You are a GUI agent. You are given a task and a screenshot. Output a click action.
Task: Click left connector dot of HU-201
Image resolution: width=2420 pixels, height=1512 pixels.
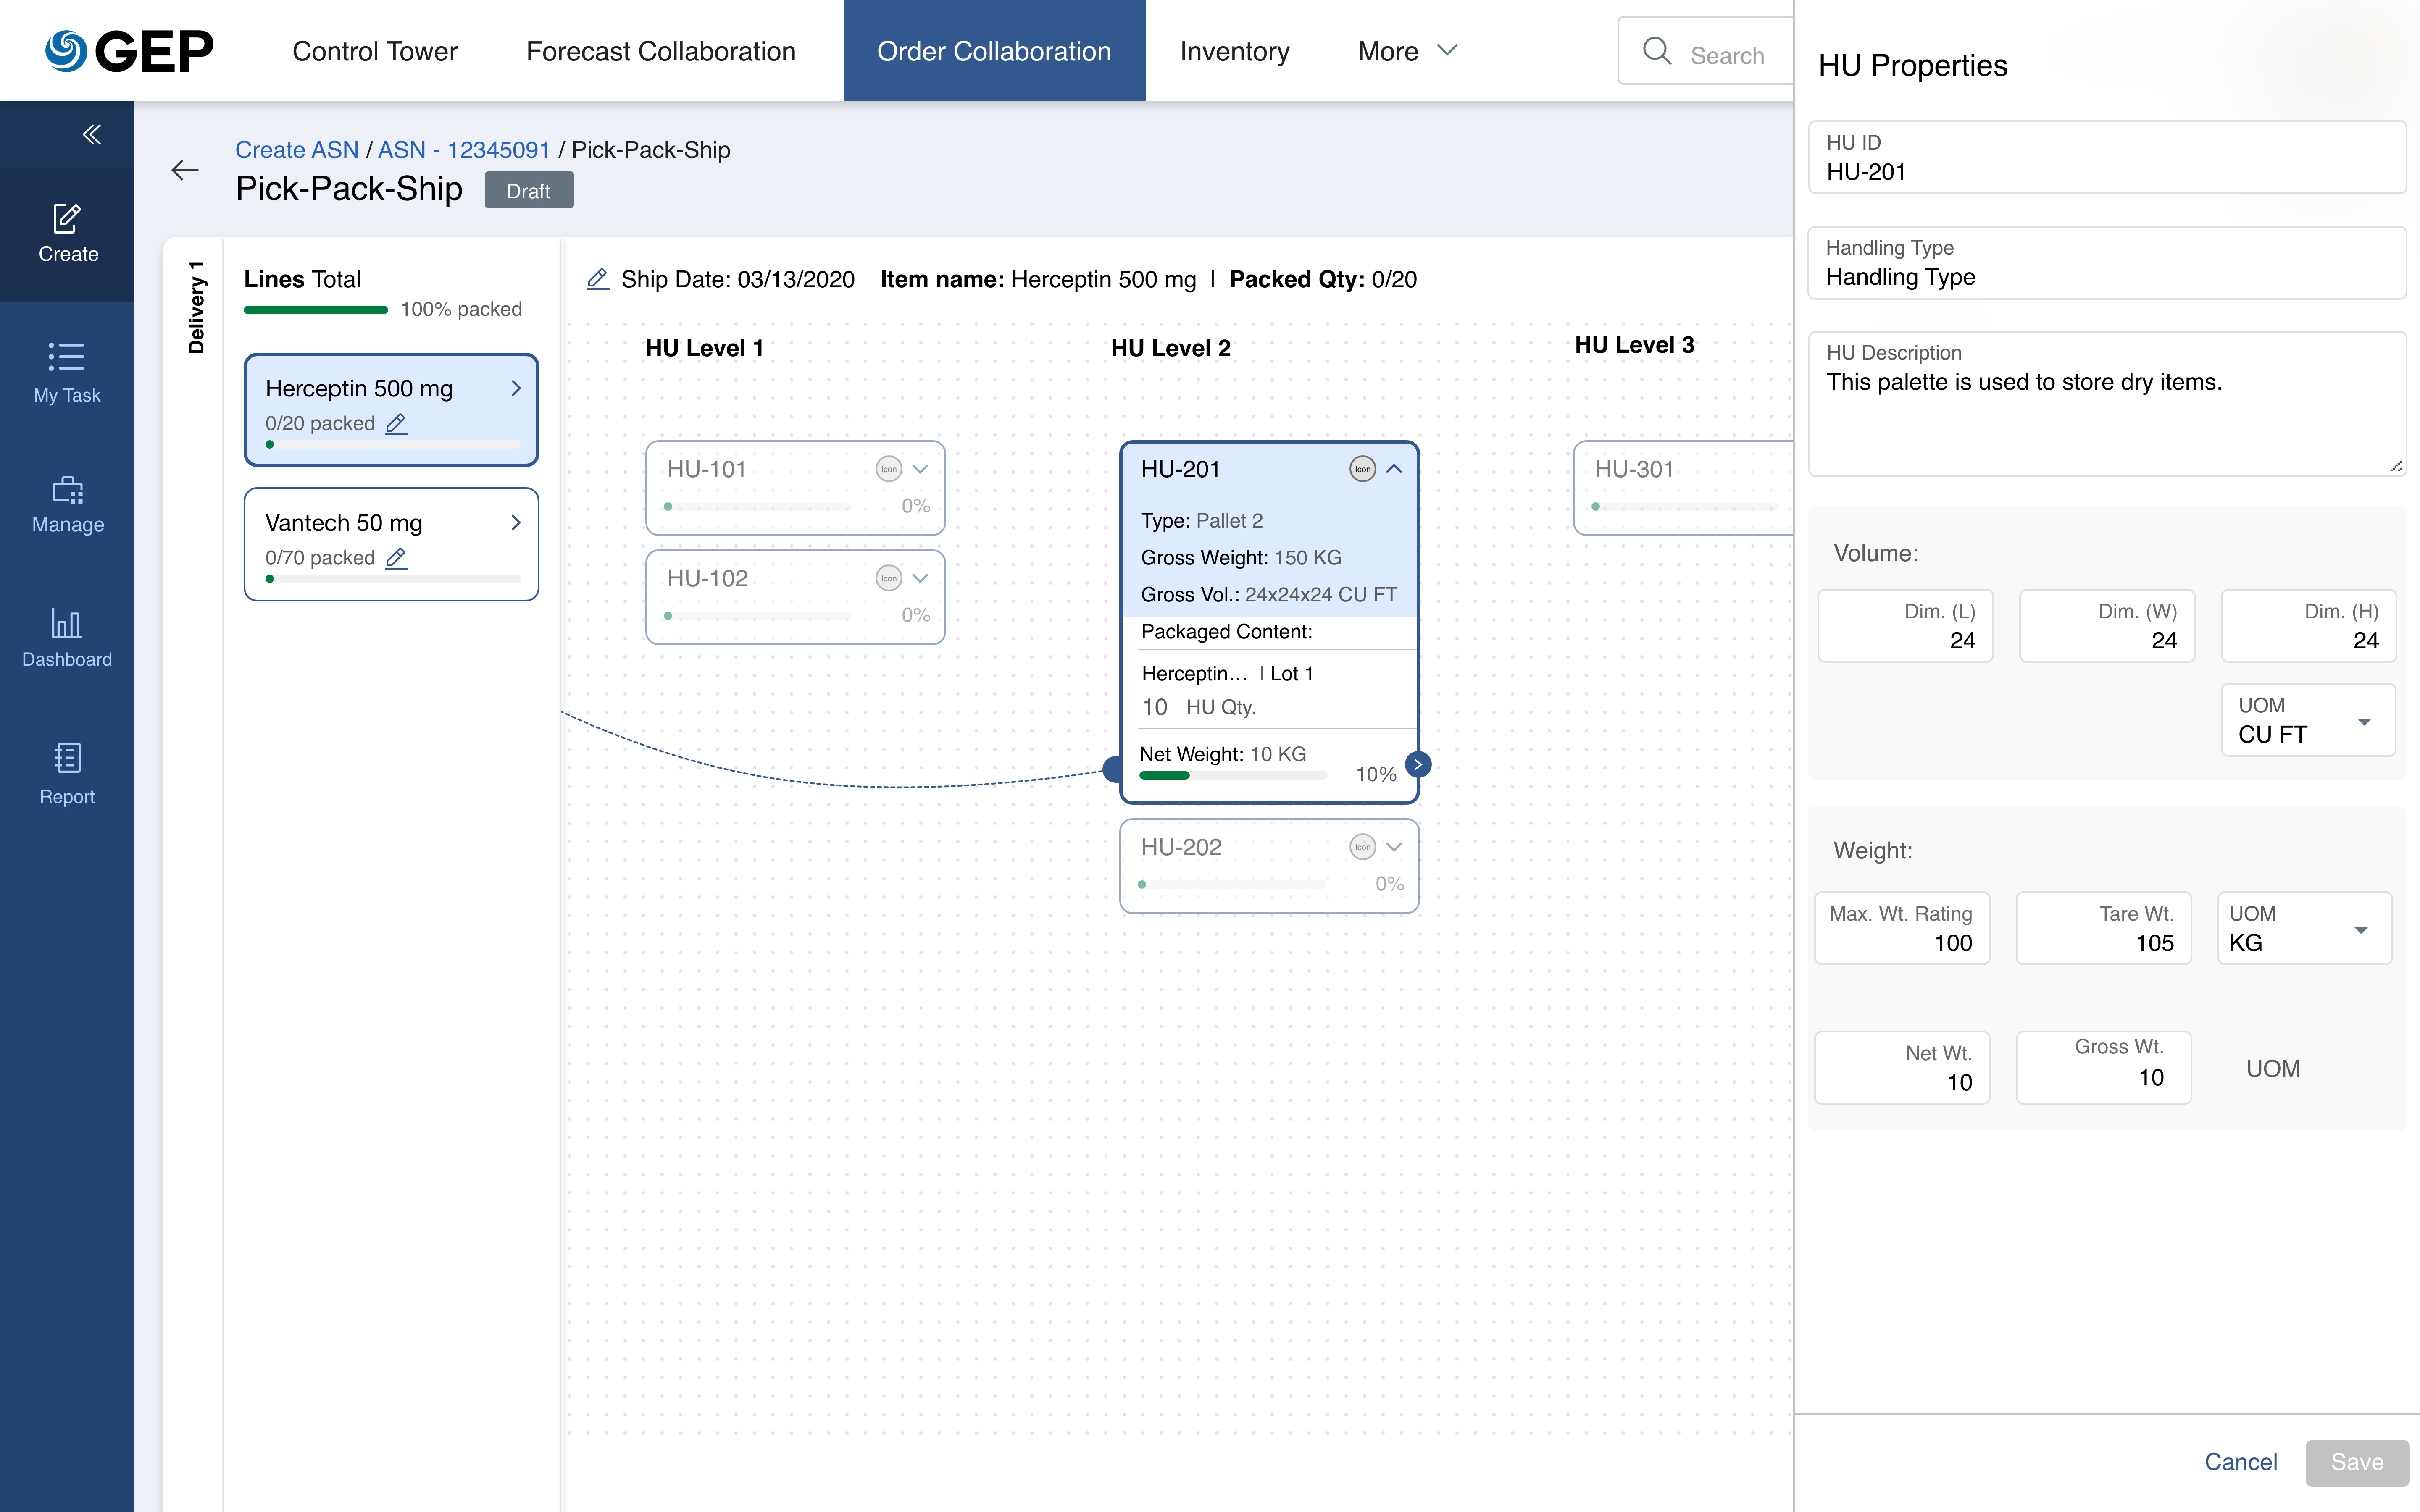[x=1112, y=768]
